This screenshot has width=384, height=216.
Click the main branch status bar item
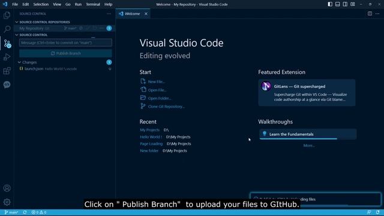11,212
